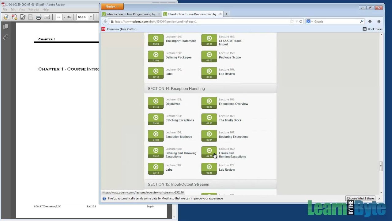Play Lecture 159 Package Scope video

209,56
